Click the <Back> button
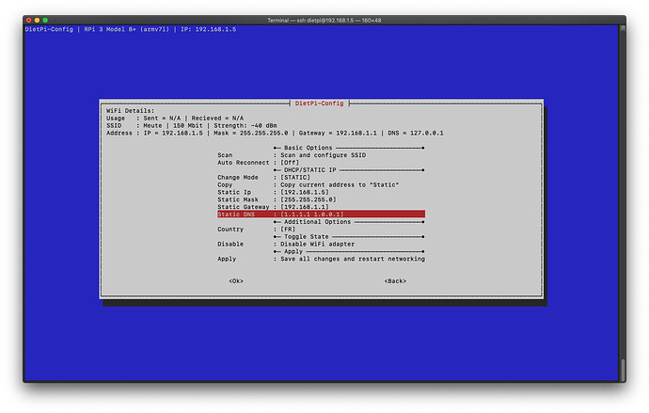 (x=395, y=281)
